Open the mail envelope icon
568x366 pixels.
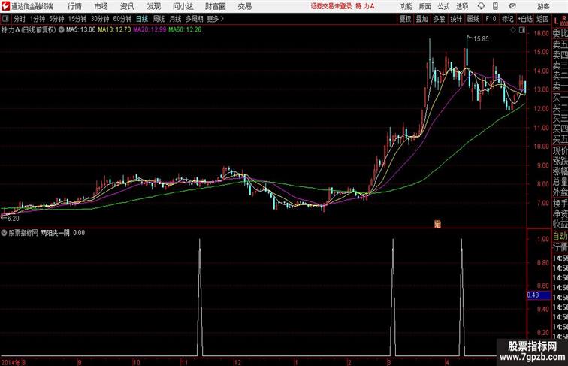[x=512, y=6]
